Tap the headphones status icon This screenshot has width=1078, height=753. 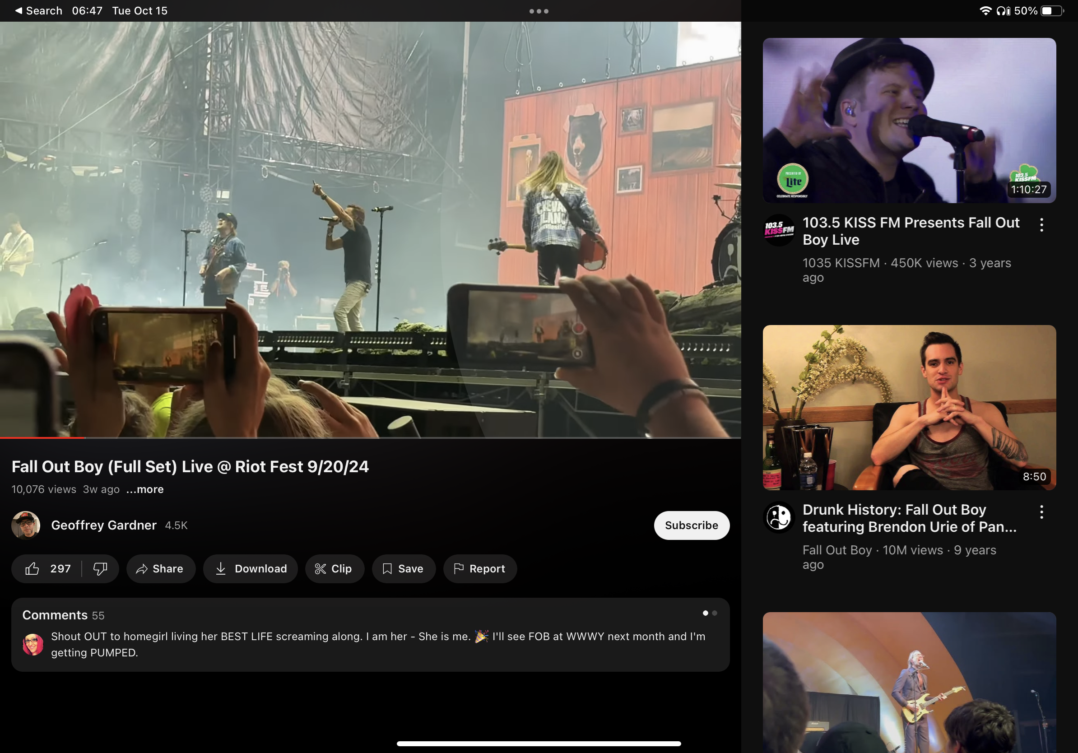point(1004,11)
